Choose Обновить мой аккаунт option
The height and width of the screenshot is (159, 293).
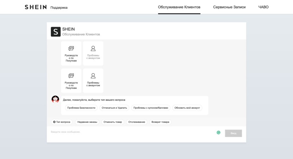coord(187,108)
